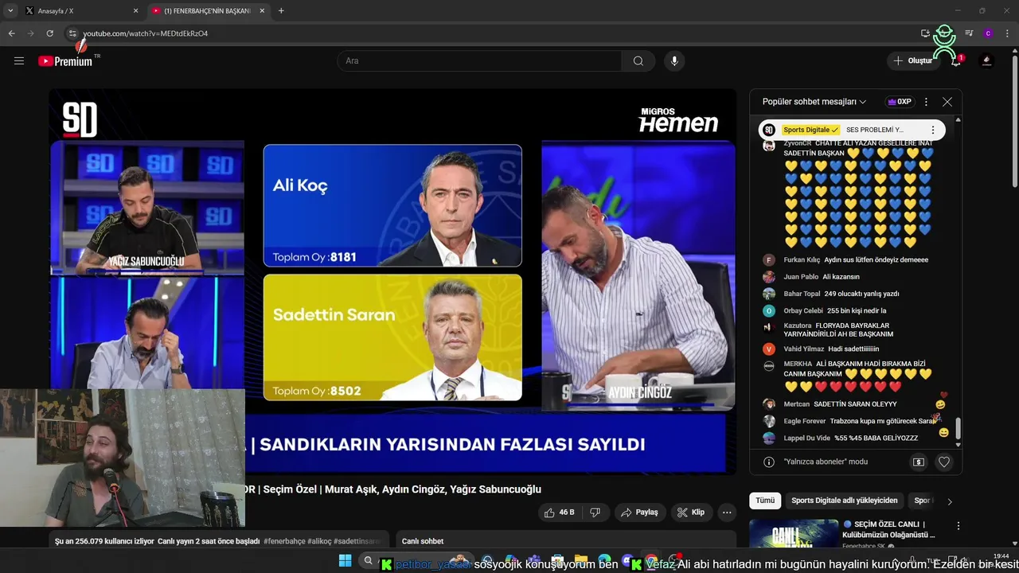This screenshot has height=573, width=1019.
Task: Go to the YouTube Premium home logo
Action: (66, 60)
